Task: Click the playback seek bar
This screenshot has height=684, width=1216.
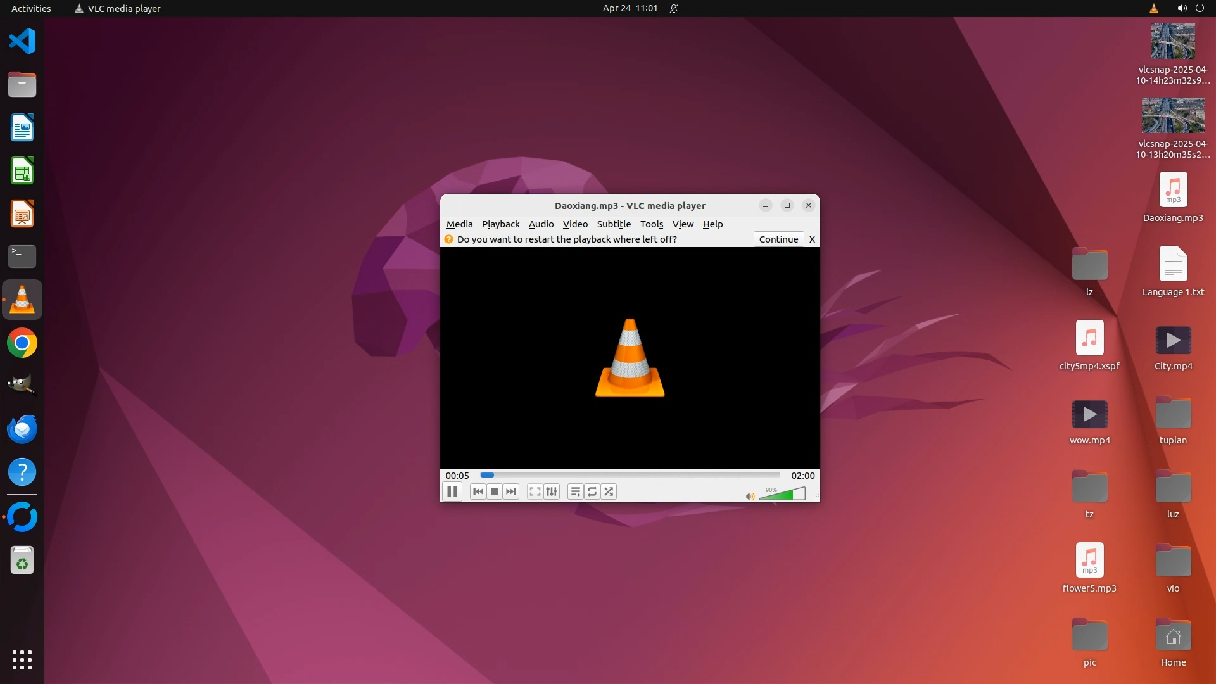Action: coord(630,475)
